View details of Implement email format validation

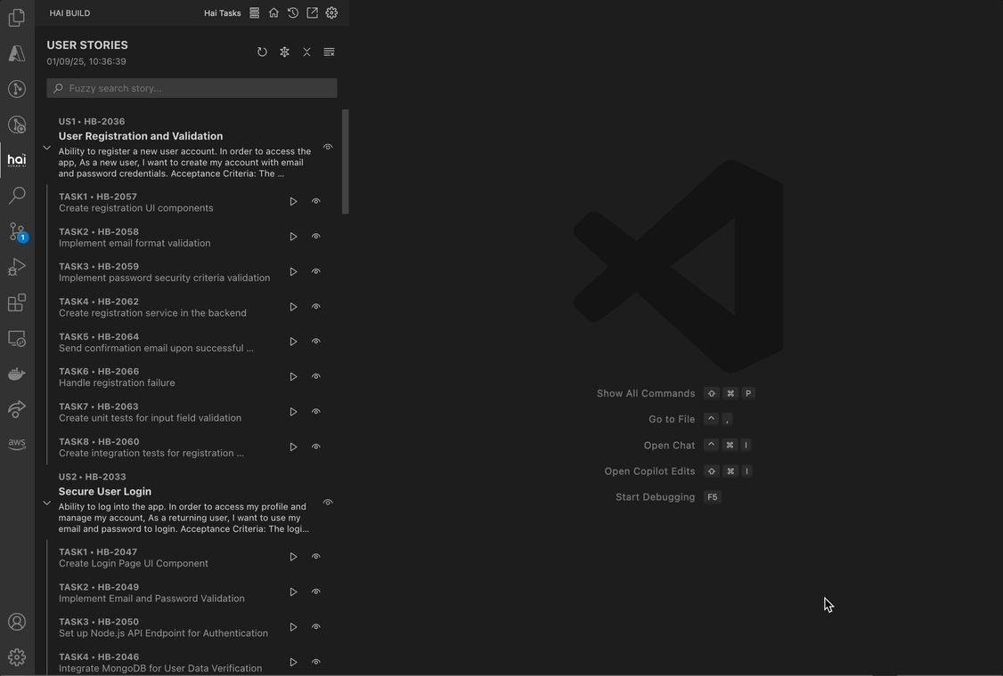point(315,236)
